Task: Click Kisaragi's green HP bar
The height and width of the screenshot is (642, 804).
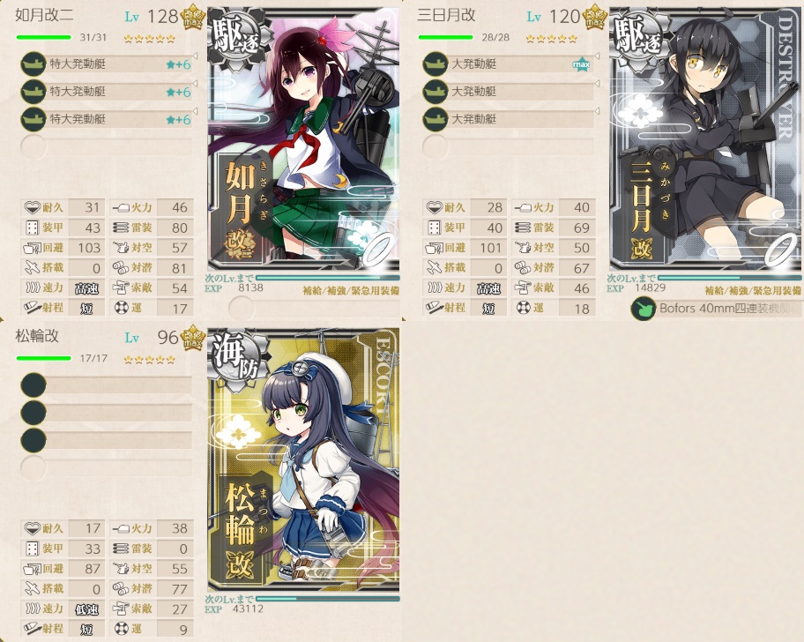Action: [43, 37]
